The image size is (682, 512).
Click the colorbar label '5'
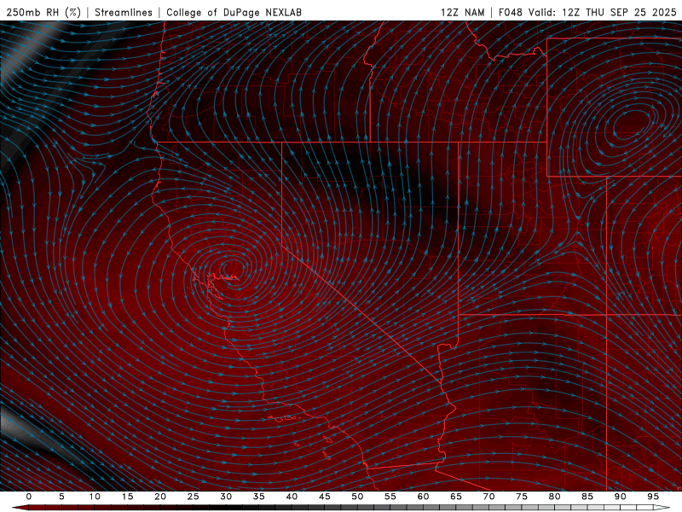pos(61,497)
